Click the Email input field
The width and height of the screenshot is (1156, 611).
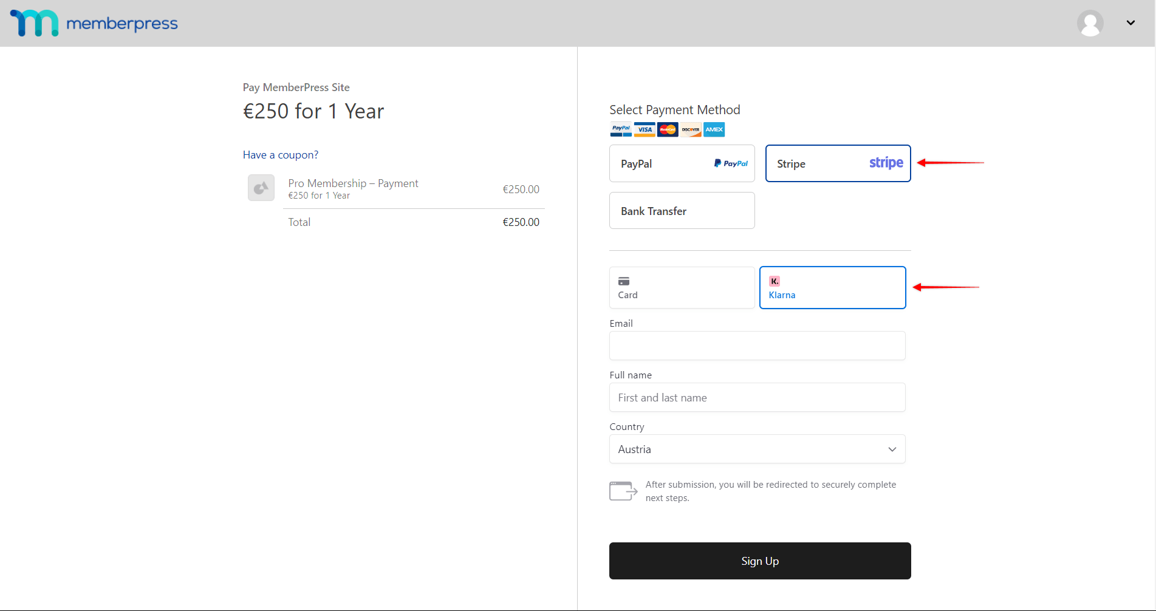pyautogui.click(x=757, y=346)
